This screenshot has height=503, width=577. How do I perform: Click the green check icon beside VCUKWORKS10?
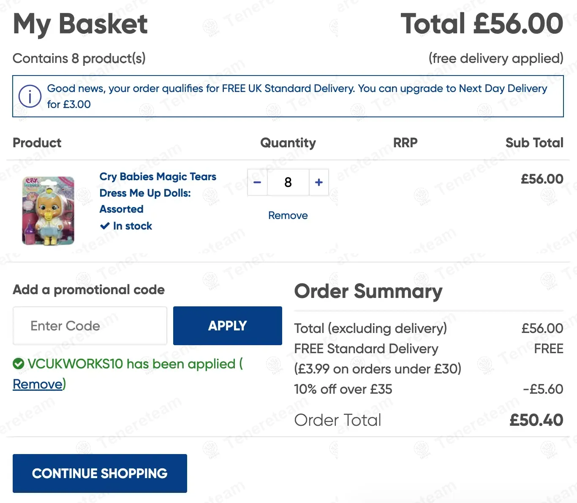19,364
